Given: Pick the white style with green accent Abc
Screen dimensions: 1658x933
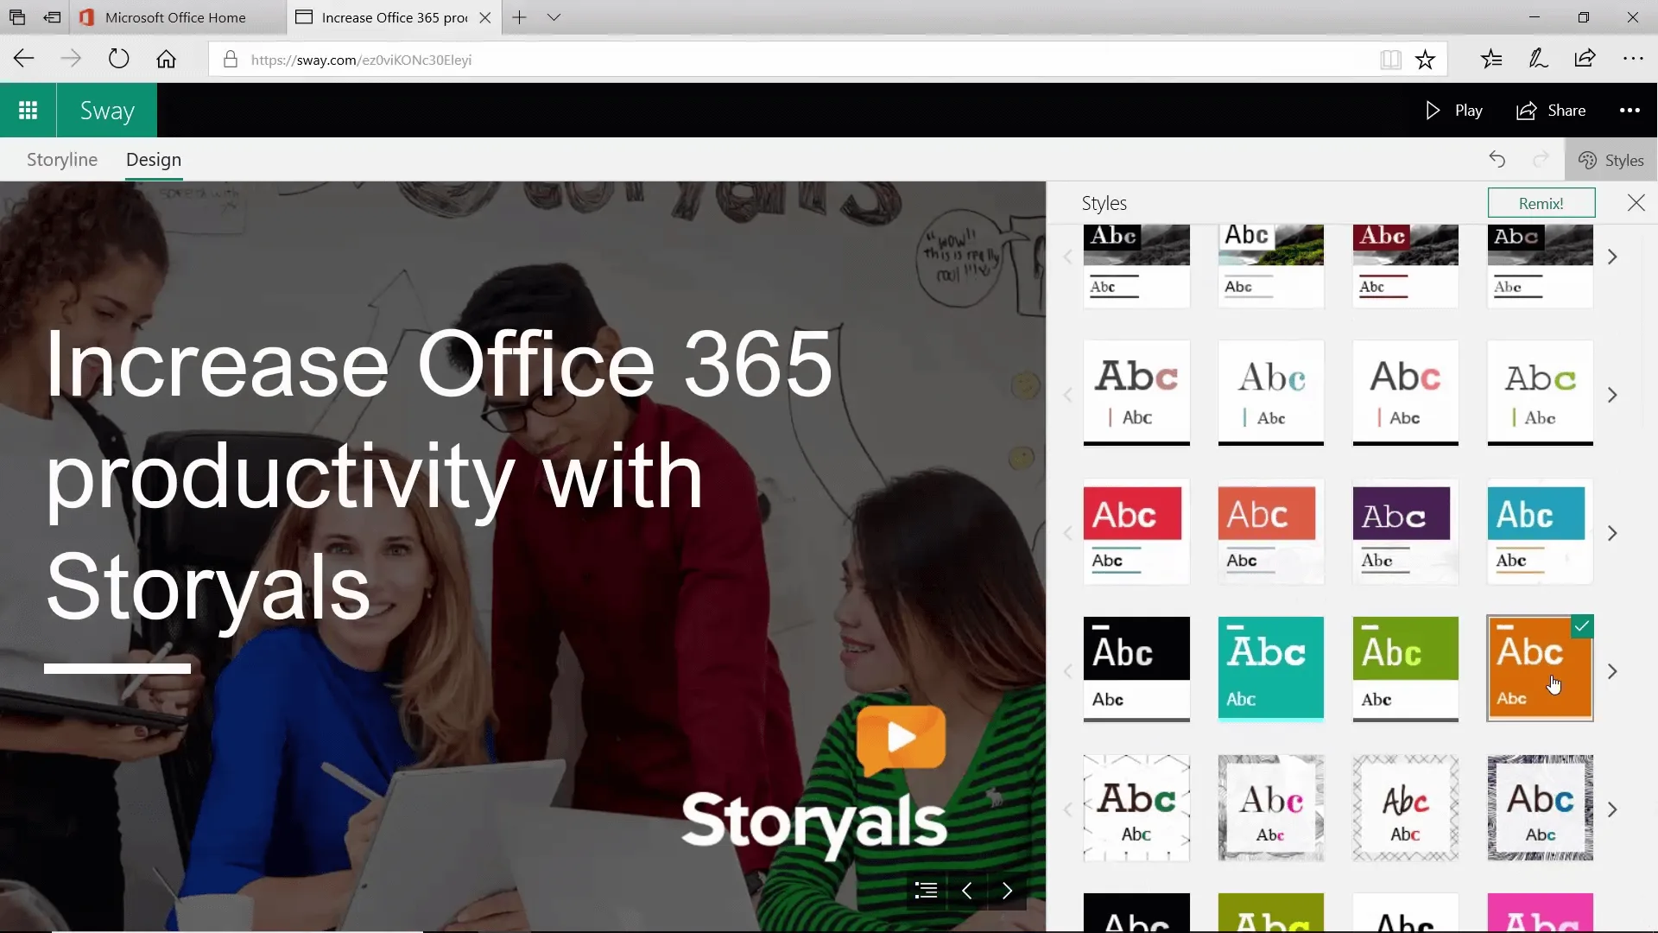Looking at the screenshot, I should coord(1541,393).
